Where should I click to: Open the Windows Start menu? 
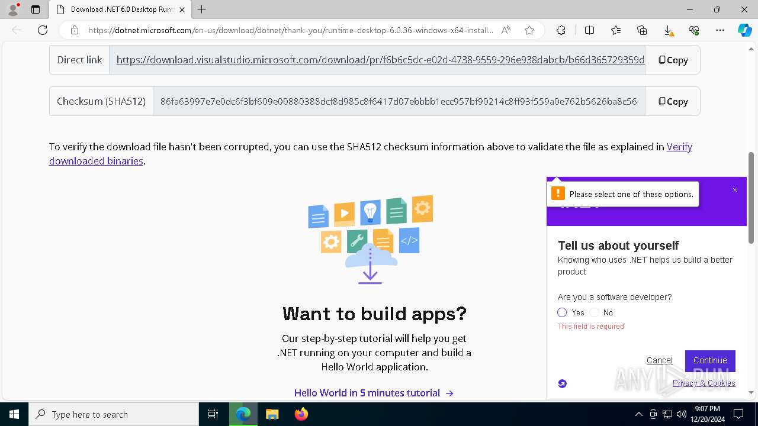click(x=14, y=414)
